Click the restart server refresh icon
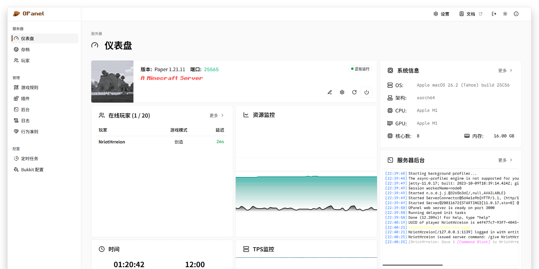 coord(354,92)
